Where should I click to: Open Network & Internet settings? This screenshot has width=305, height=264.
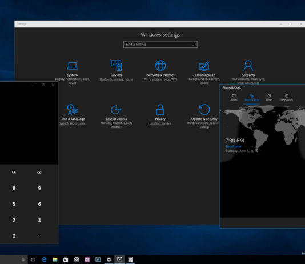point(160,71)
